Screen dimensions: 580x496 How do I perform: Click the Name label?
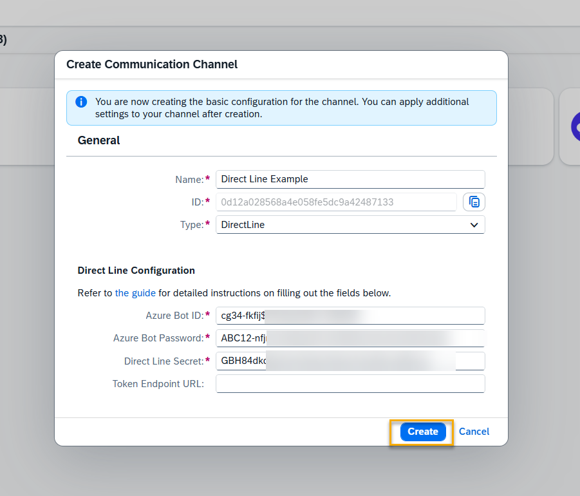[189, 180]
